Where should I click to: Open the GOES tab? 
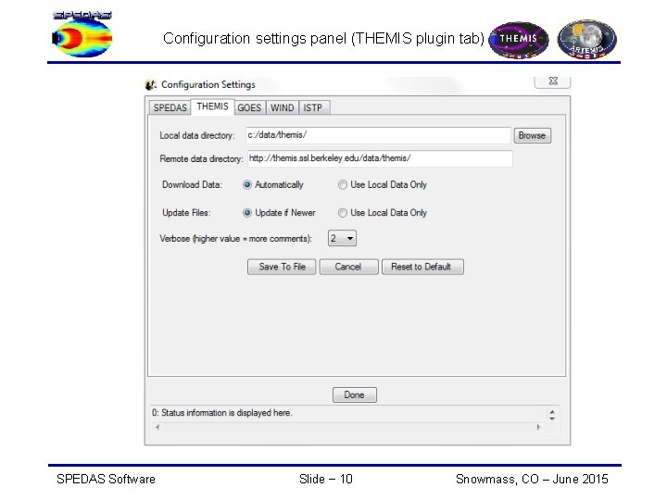pos(249,107)
